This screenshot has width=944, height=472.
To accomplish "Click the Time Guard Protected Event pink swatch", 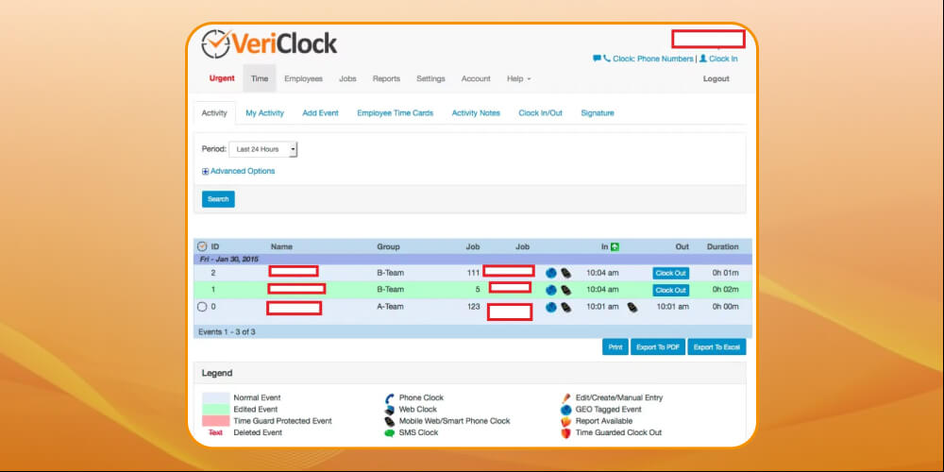I will coord(215,421).
